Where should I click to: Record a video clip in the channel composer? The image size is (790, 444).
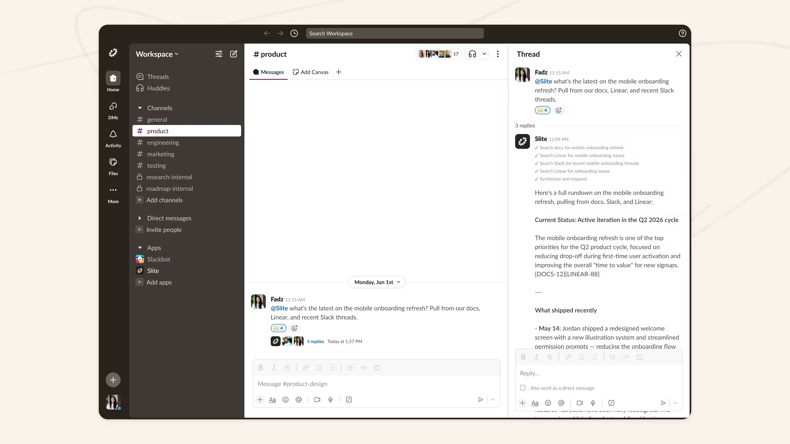coord(317,400)
